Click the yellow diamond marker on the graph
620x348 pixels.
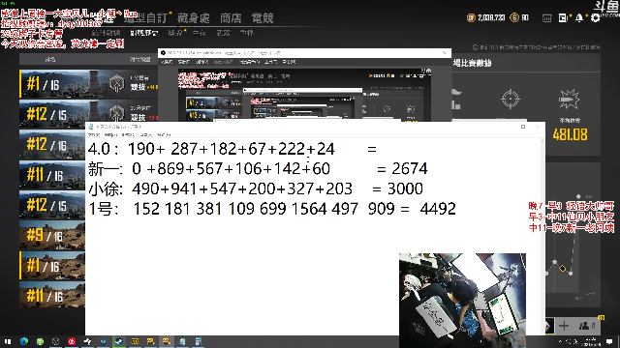562,269
